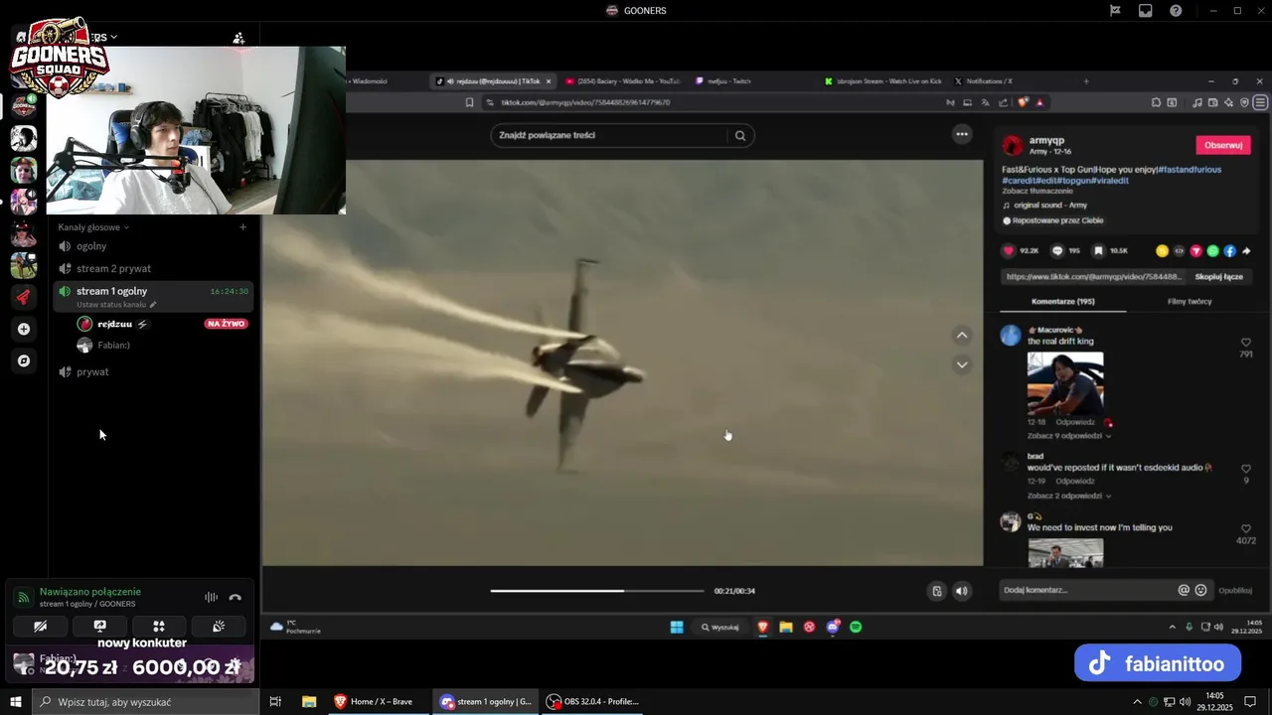Disconnect from voice with the hang-up icon
1272x715 pixels.
click(236, 597)
